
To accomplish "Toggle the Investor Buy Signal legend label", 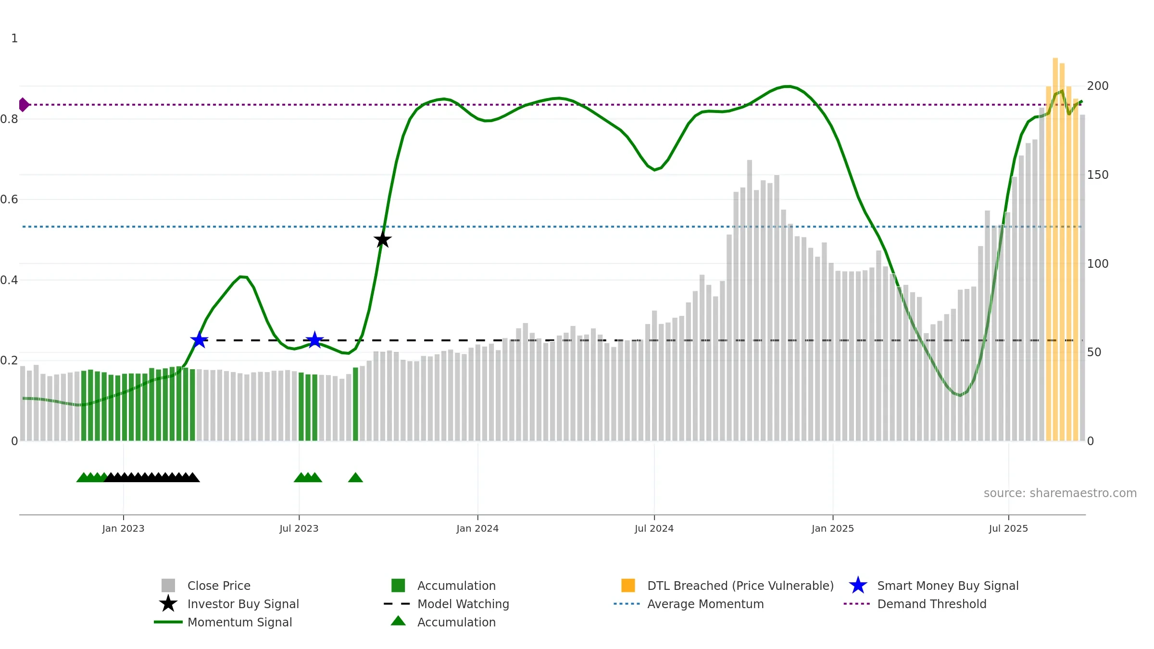I will click(x=243, y=604).
